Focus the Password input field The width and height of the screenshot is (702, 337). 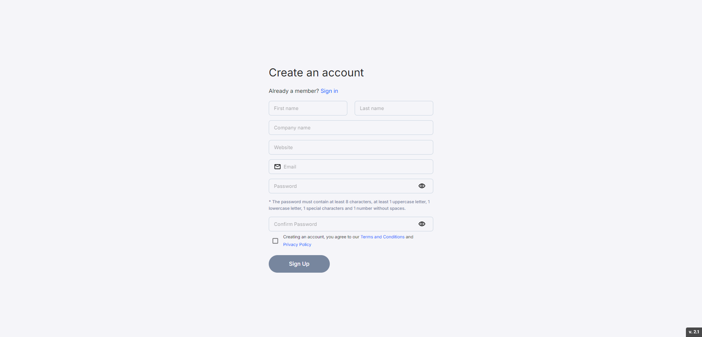pos(342,186)
